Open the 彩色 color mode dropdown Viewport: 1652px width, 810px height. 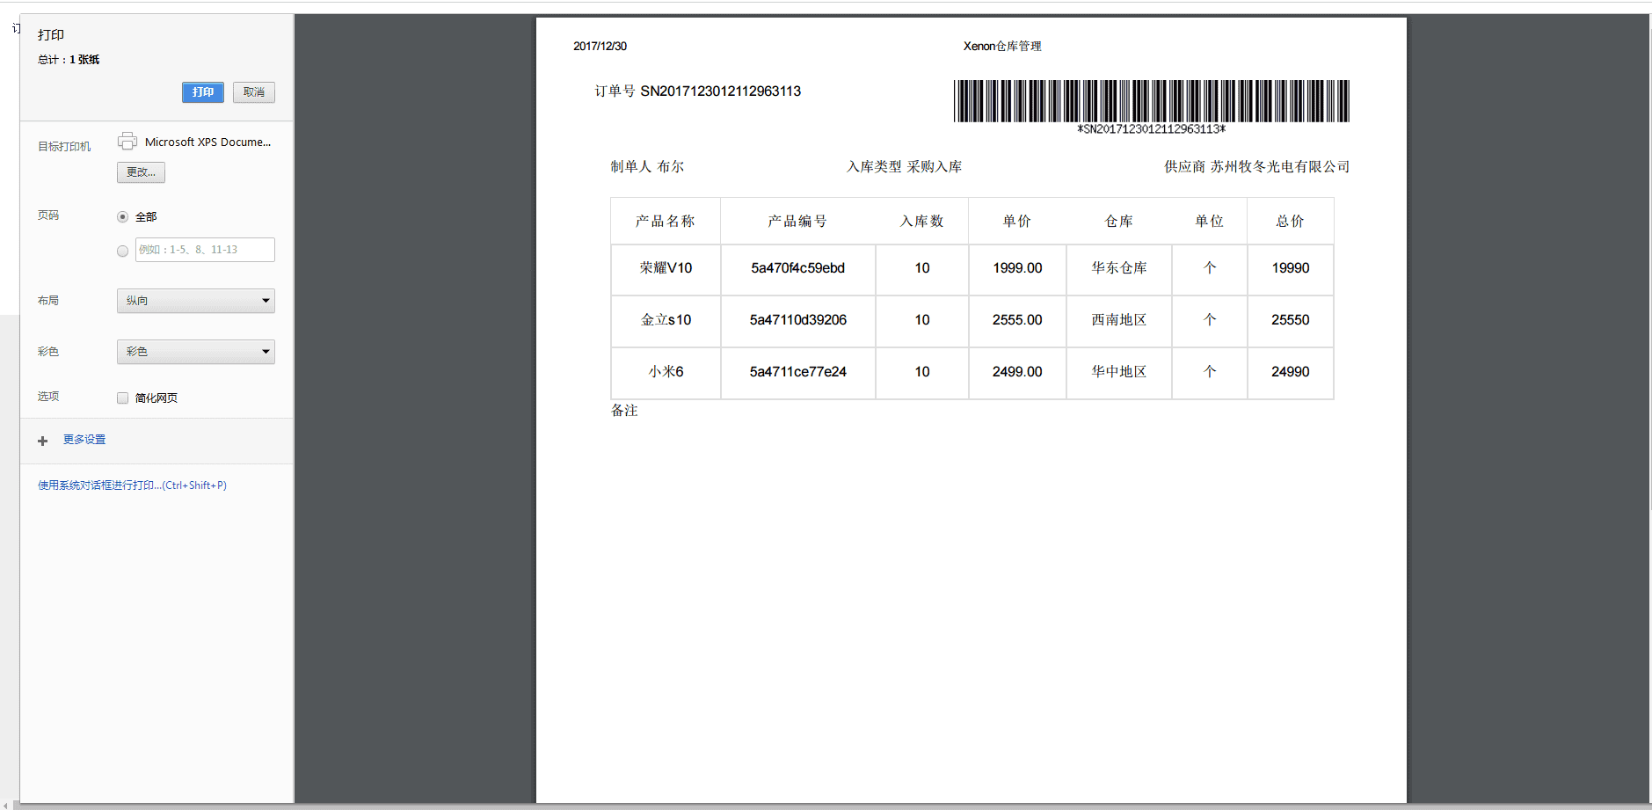[195, 351]
